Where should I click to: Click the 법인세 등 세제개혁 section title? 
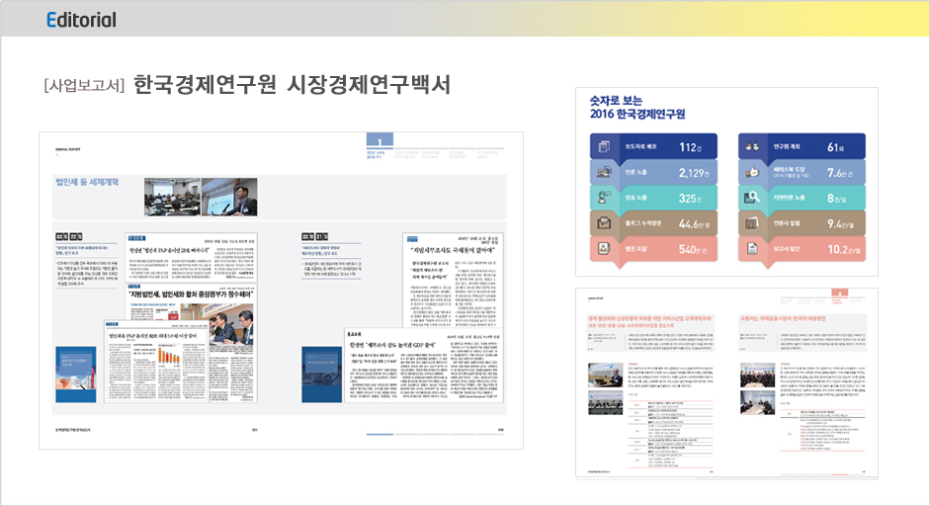click(87, 182)
